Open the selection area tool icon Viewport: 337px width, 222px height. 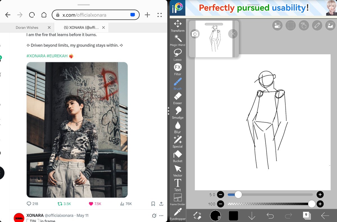click(x=290, y=26)
